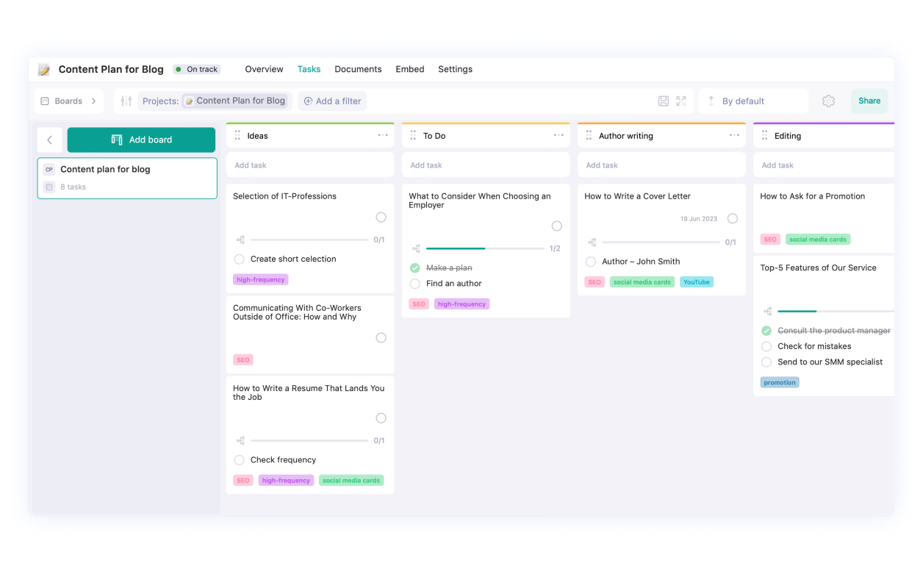Screen dimensions: 923x588
Task: Click the Share button
Action: coord(869,100)
